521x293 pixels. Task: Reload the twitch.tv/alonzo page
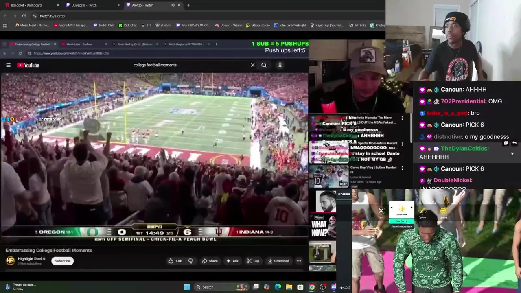click(24, 16)
